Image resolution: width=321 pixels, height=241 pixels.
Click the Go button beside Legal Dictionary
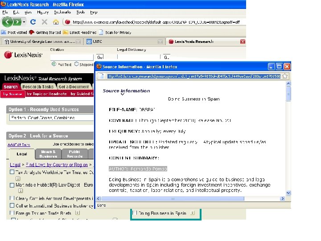pyautogui.click(x=166, y=57)
